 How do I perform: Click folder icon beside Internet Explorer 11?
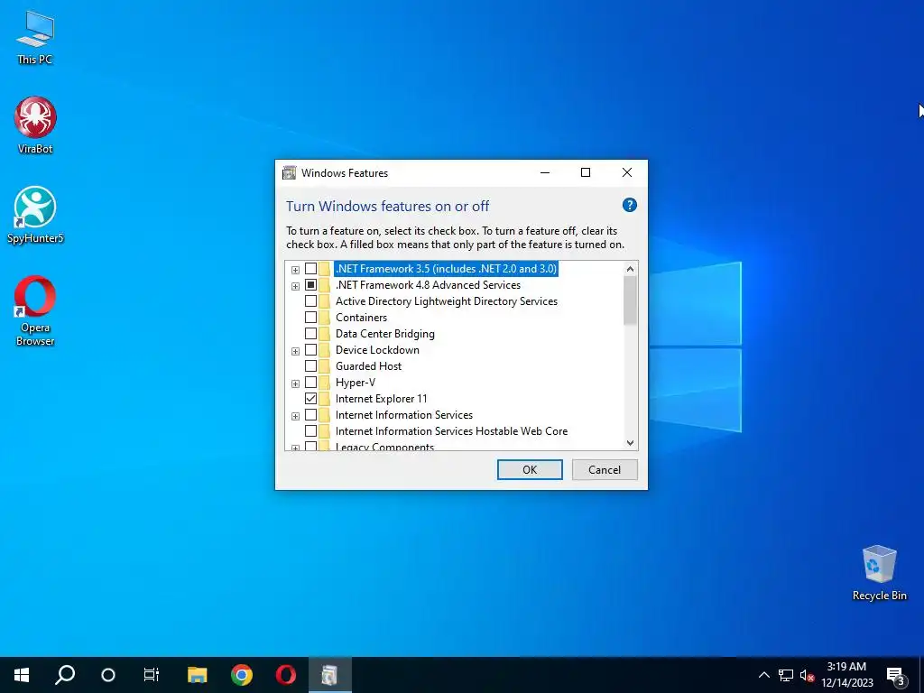tap(324, 398)
